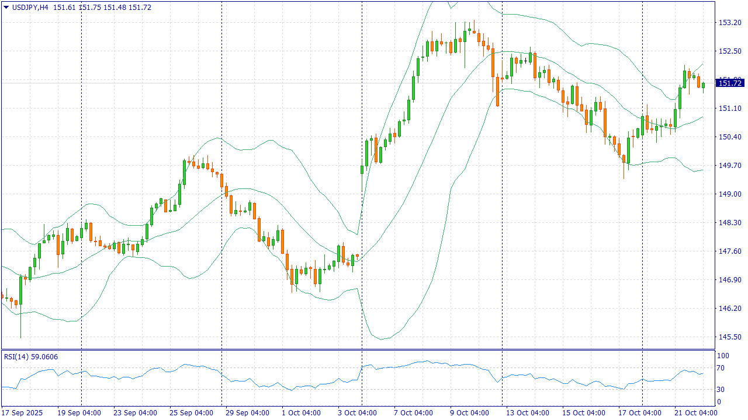Select the 13 Oct 04:00 time label

(527, 413)
